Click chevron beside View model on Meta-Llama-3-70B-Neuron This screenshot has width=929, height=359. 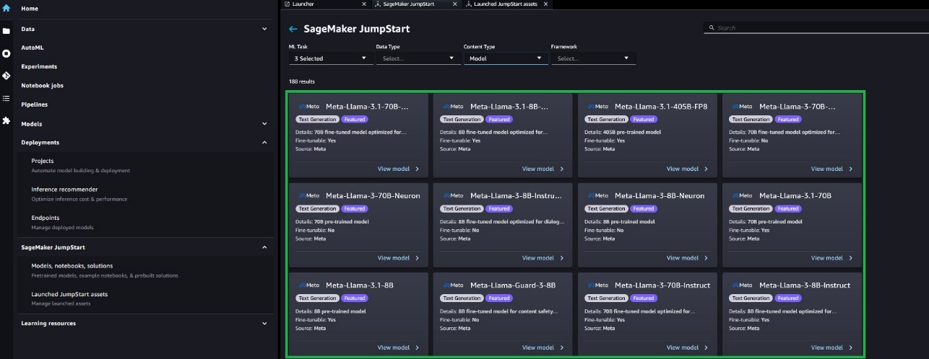click(x=417, y=258)
